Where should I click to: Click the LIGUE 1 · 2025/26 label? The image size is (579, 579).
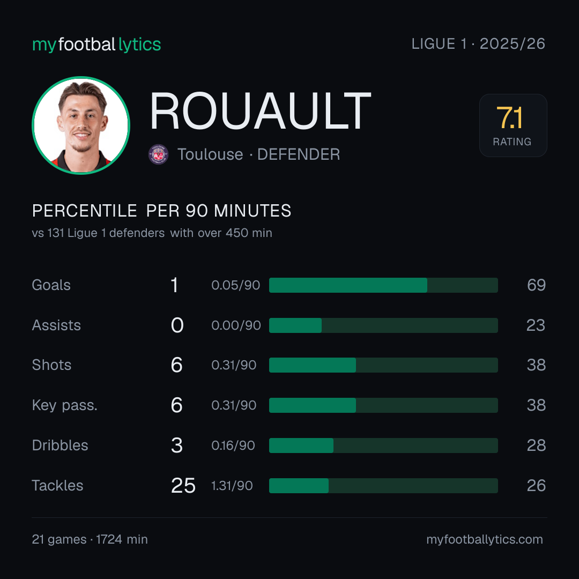pyautogui.click(x=478, y=44)
